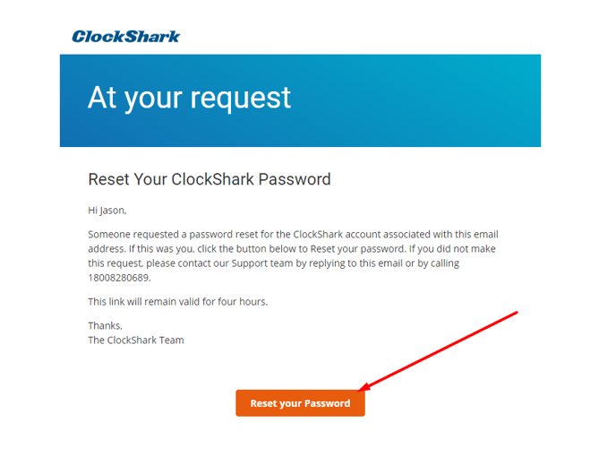Click the support phone number 18008280689

click(x=118, y=278)
